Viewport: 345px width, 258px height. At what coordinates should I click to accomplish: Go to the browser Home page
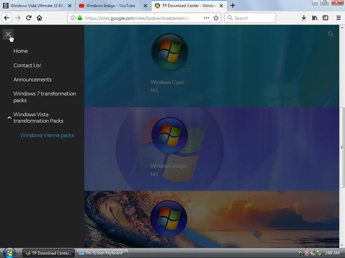point(39,18)
